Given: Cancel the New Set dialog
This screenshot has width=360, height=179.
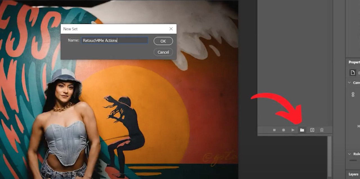Looking at the screenshot, I should (163, 52).
